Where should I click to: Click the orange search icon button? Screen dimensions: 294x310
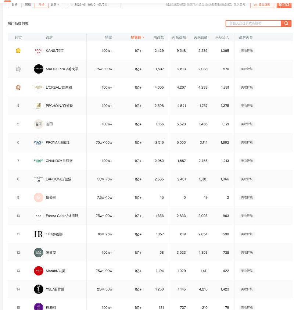pyautogui.click(x=286, y=23)
